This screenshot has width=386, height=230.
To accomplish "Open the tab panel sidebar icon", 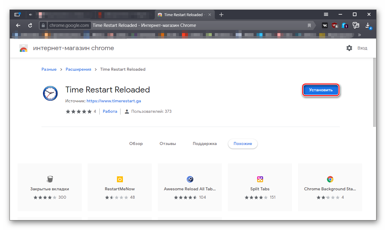I will click(17, 14).
